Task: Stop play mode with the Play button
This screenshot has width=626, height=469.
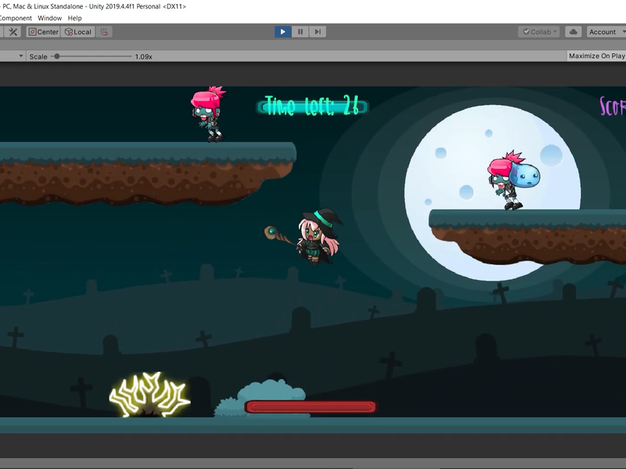Action: (x=282, y=31)
